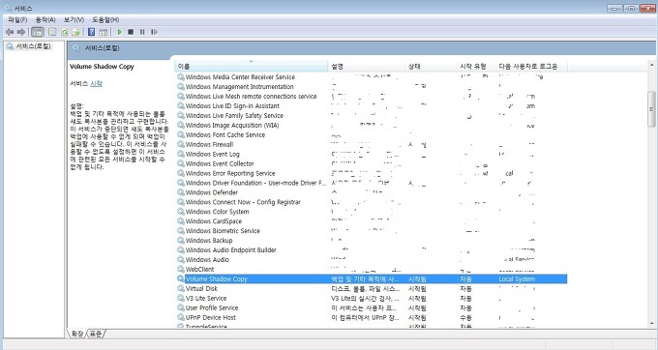Click the gear icon of Virtual Disk
The image size is (658, 350).
click(x=180, y=288)
